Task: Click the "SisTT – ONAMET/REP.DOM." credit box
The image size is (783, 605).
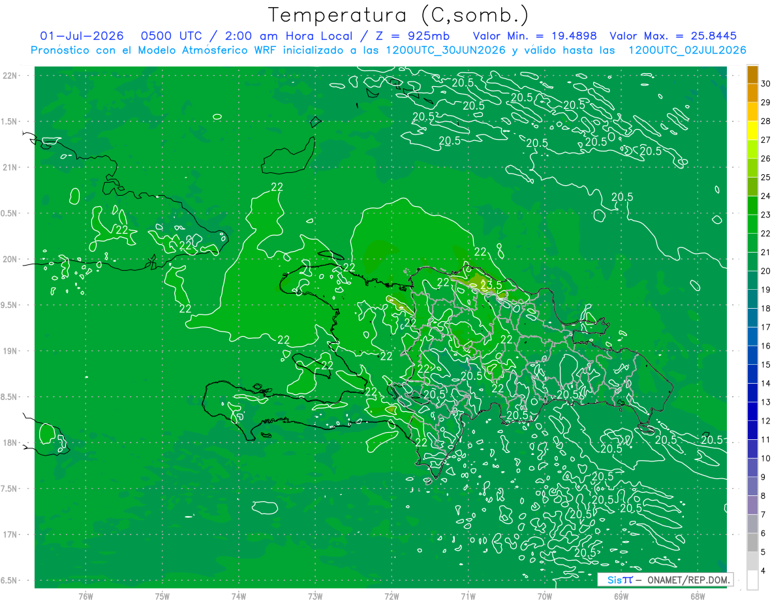Action: tap(665, 580)
